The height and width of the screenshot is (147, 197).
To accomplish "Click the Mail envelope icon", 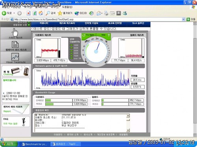I will [98, 13].
